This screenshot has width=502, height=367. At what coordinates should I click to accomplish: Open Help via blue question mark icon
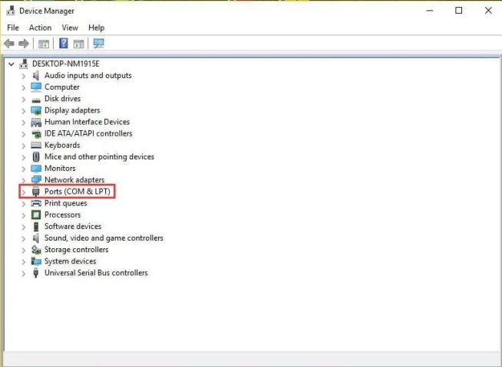click(64, 44)
